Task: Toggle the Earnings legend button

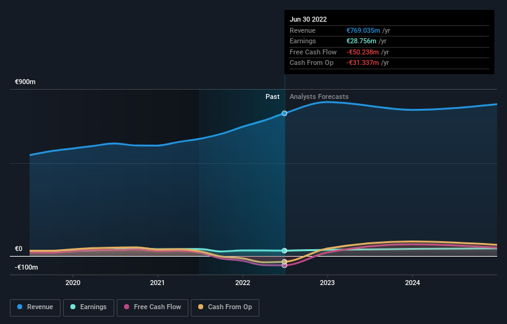Action: 88,307
